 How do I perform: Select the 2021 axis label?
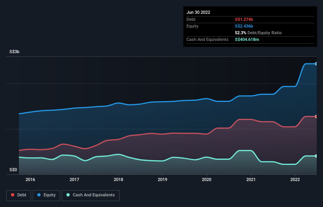point(251,179)
